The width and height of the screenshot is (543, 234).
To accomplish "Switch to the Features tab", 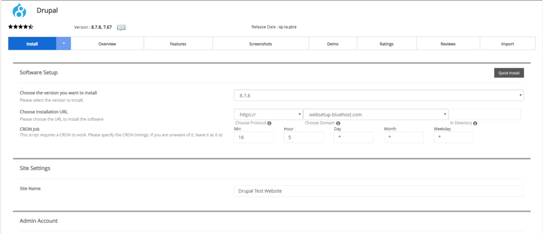I will 178,44.
